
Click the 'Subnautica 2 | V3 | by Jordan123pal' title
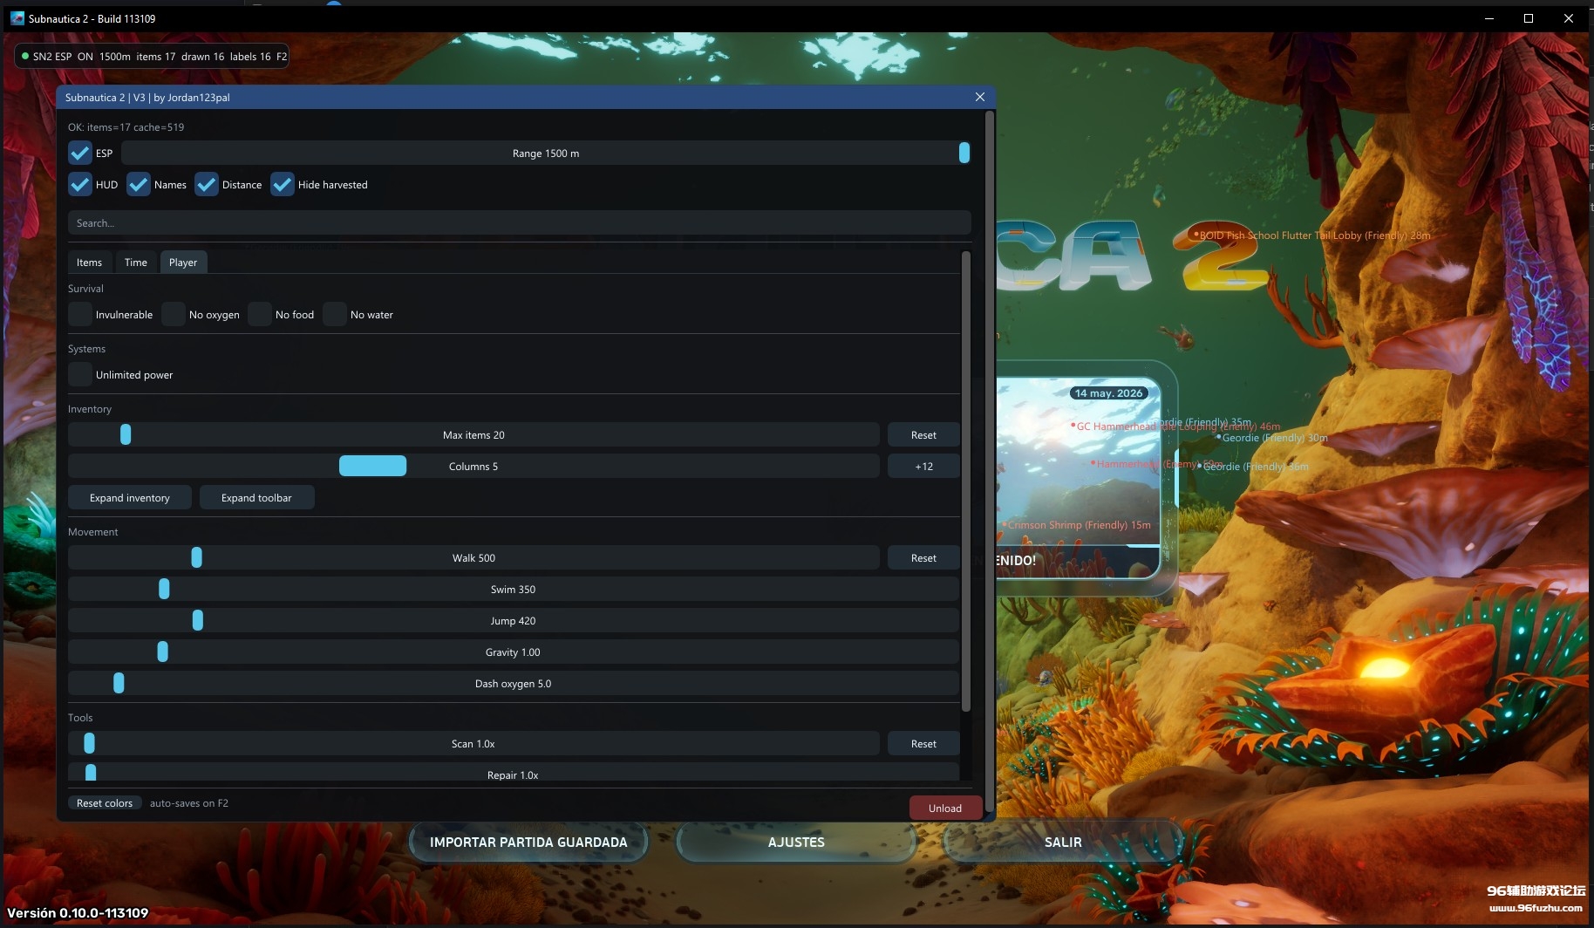pyautogui.click(x=147, y=98)
